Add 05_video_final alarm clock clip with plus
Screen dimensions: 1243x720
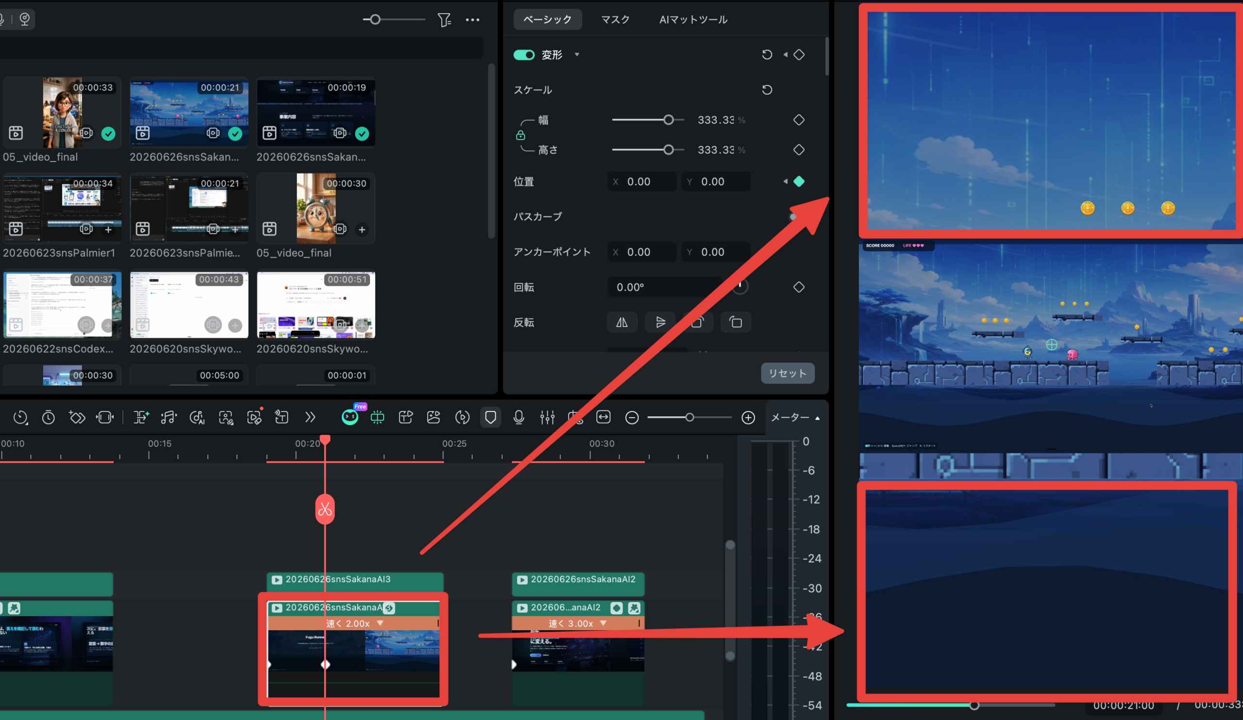coord(362,229)
